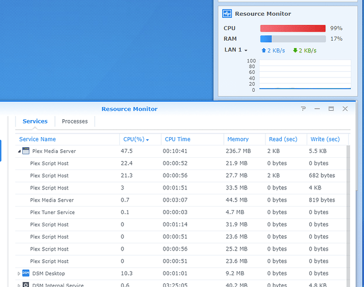Open help with the question mark icon
This screenshot has width=364, height=287.
[x=303, y=109]
